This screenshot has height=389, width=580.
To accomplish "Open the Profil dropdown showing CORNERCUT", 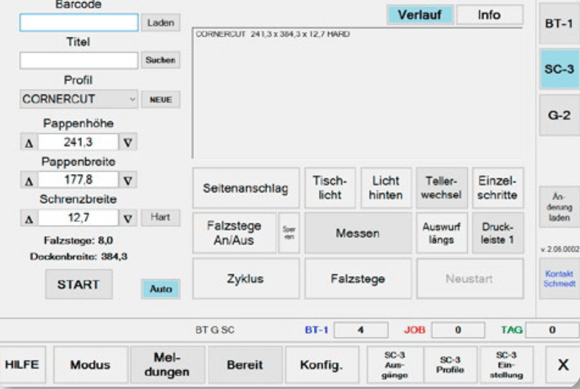I will click(x=79, y=99).
